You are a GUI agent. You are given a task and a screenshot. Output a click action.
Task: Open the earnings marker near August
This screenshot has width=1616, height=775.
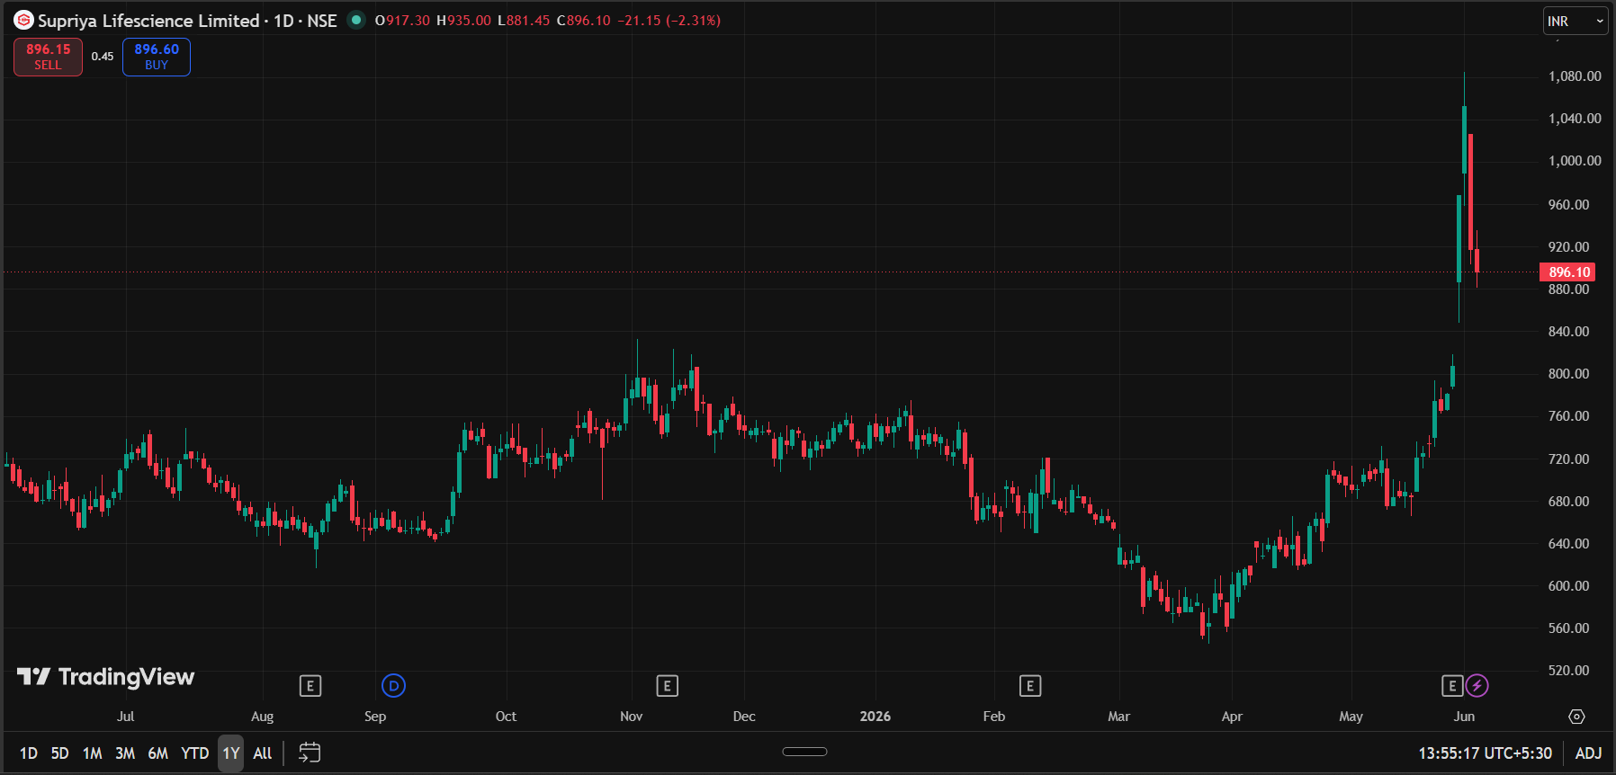click(310, 686)
